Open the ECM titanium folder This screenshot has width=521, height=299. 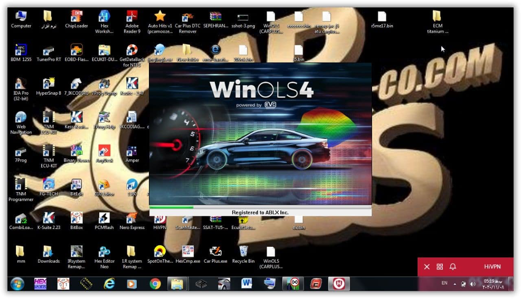tap(437, 22)
